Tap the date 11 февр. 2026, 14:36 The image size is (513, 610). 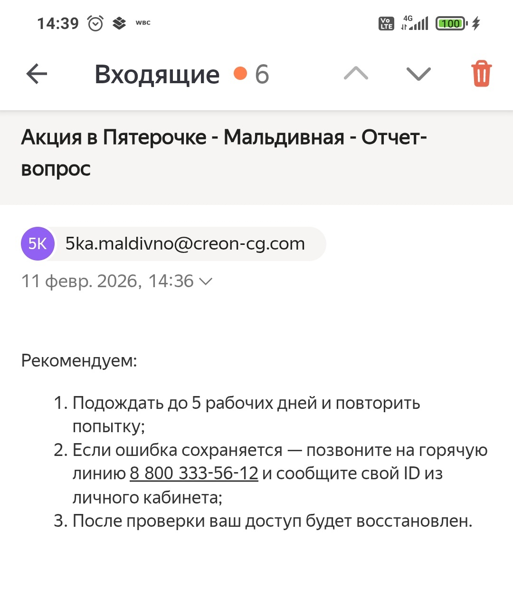click(x=107, y=281)
